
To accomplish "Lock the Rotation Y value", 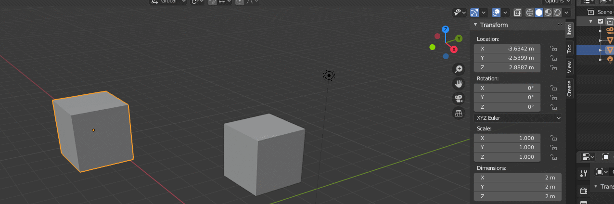I will [x=553, y=97].
